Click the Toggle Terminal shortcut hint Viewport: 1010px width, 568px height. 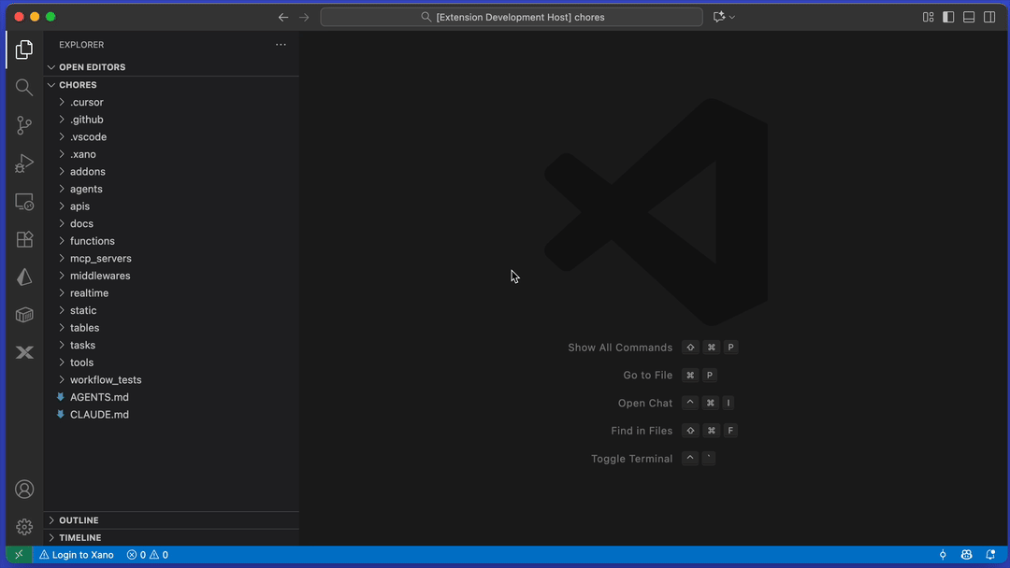pos(653,459)
